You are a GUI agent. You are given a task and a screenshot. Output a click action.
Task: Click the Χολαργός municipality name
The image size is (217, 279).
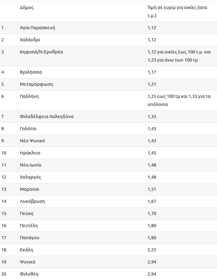pyautogui.click(x=30, y=177)
